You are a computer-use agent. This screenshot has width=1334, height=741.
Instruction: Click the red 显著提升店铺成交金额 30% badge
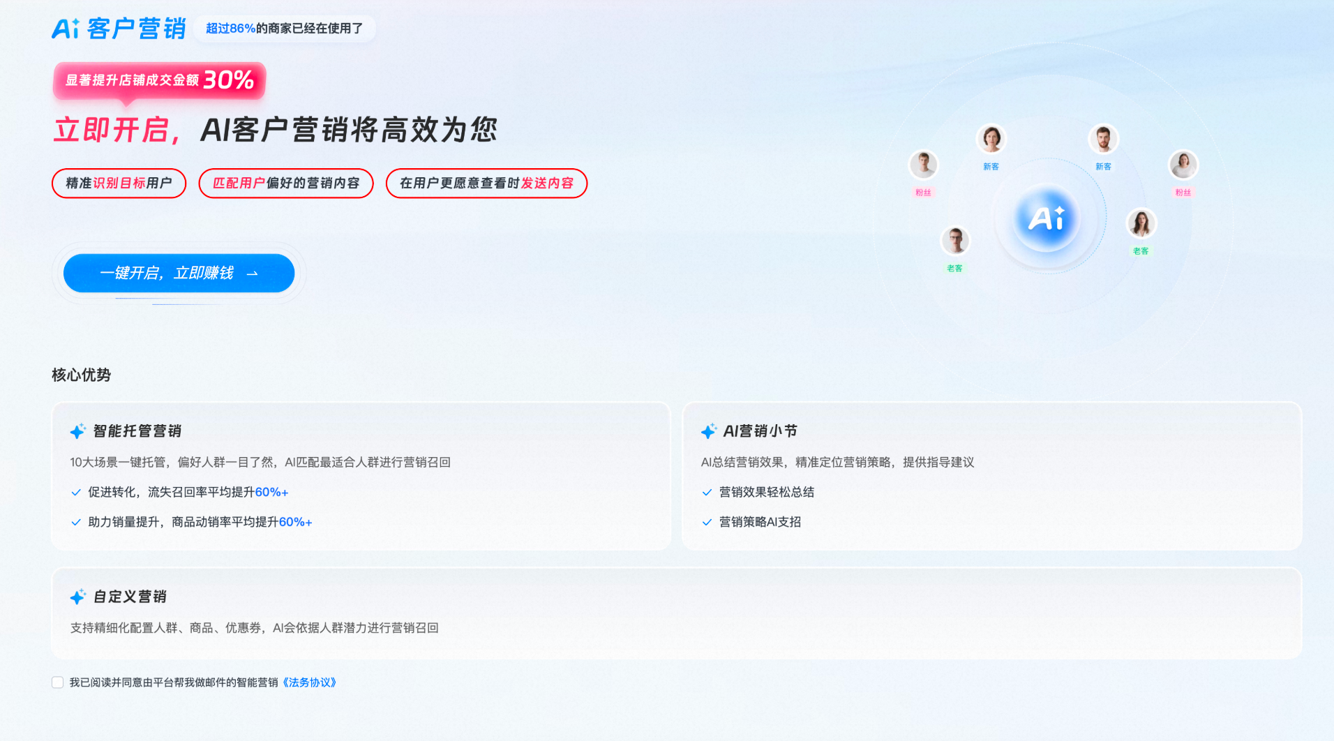click(159, 80)
